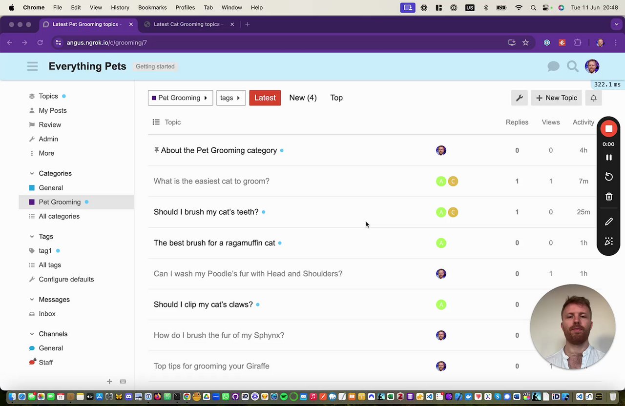The height and width of the screenshot is (406, 625).
Task: Open the Staff chat channel
Action: [46, 363]
